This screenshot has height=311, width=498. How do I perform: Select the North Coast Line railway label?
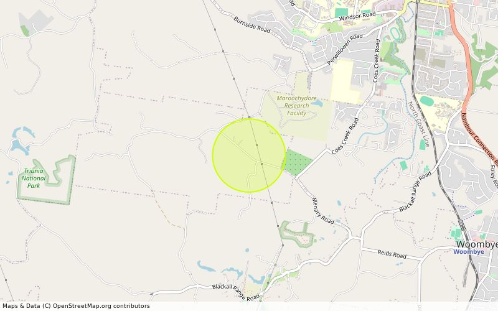418,124
